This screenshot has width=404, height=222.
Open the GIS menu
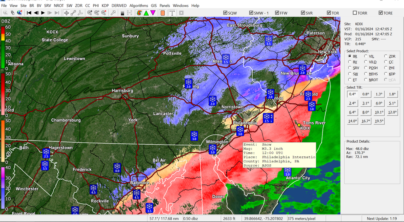coord(154,5)
